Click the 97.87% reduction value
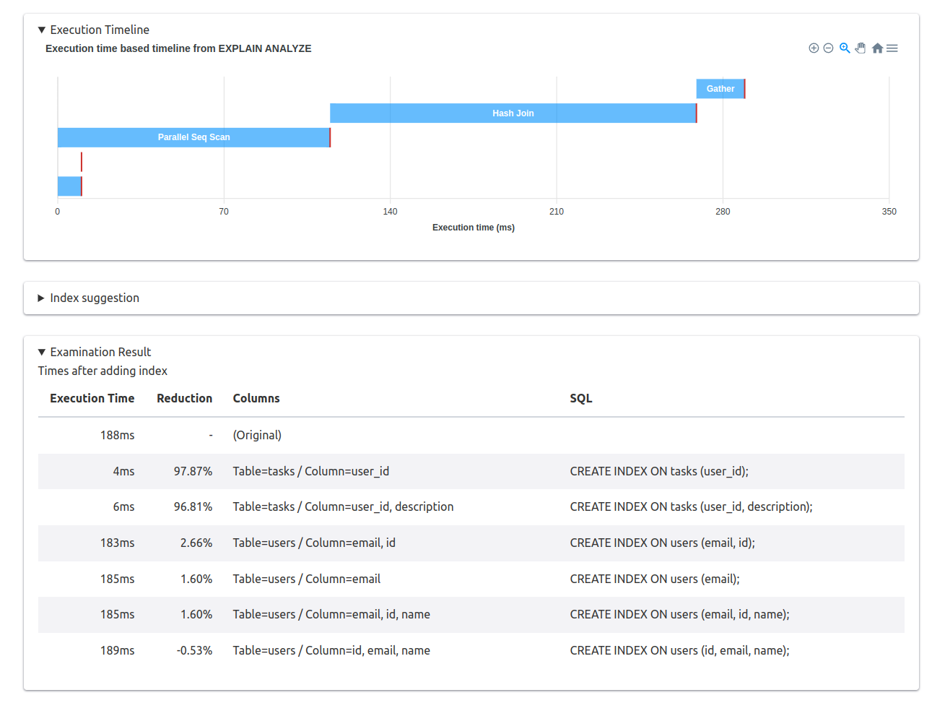 [193, 471]
